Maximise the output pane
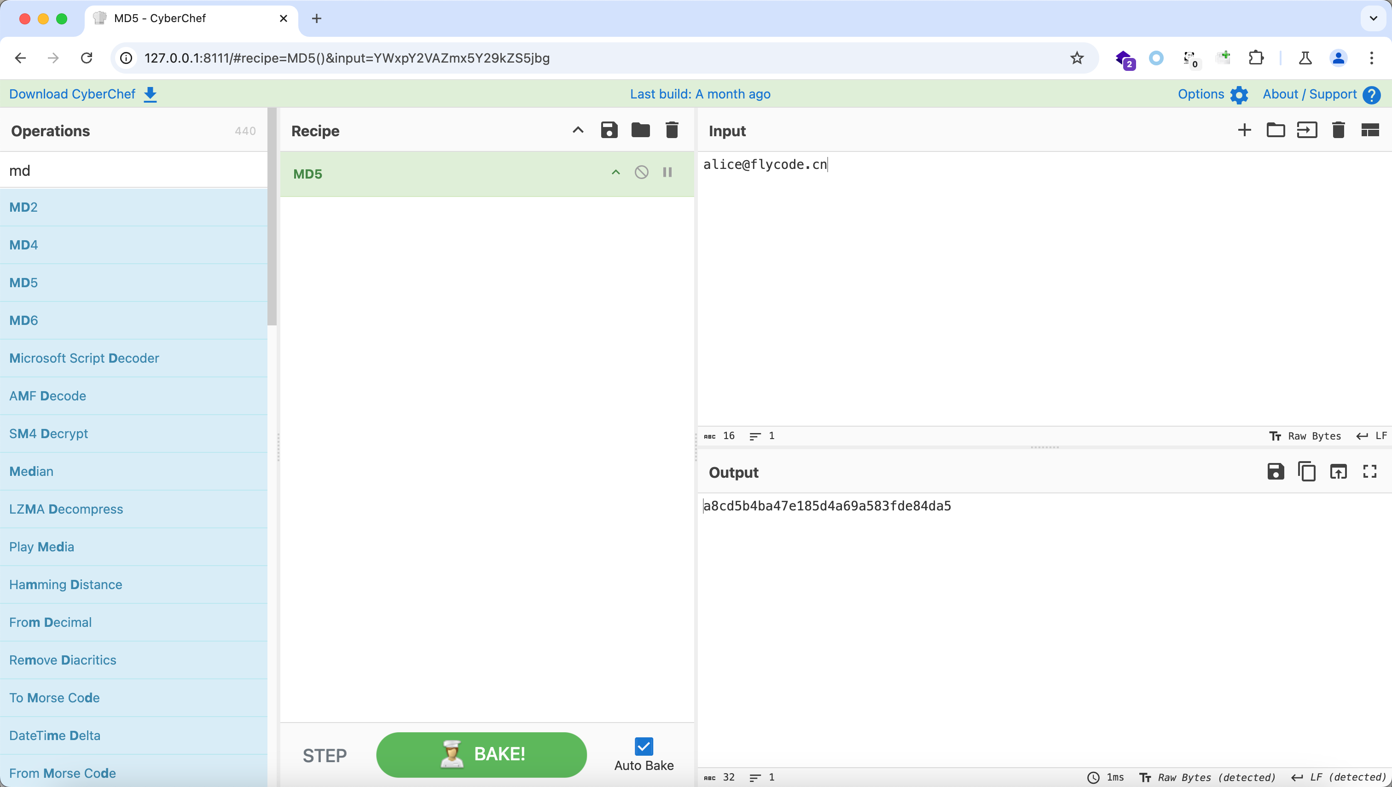Viewport: 1392px width, 787px height. 1369,472
